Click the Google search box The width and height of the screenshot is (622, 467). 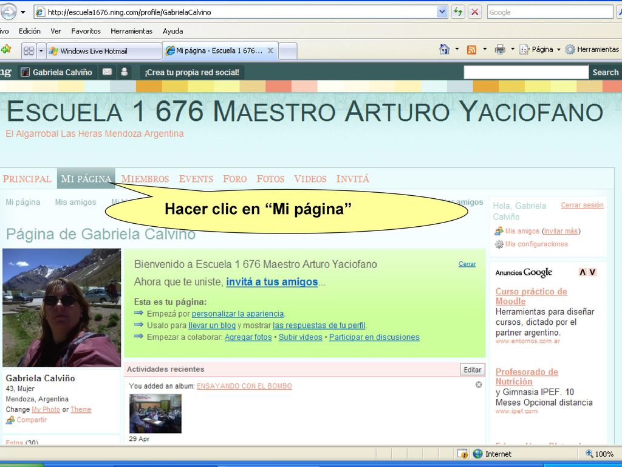tap(550, 12)
